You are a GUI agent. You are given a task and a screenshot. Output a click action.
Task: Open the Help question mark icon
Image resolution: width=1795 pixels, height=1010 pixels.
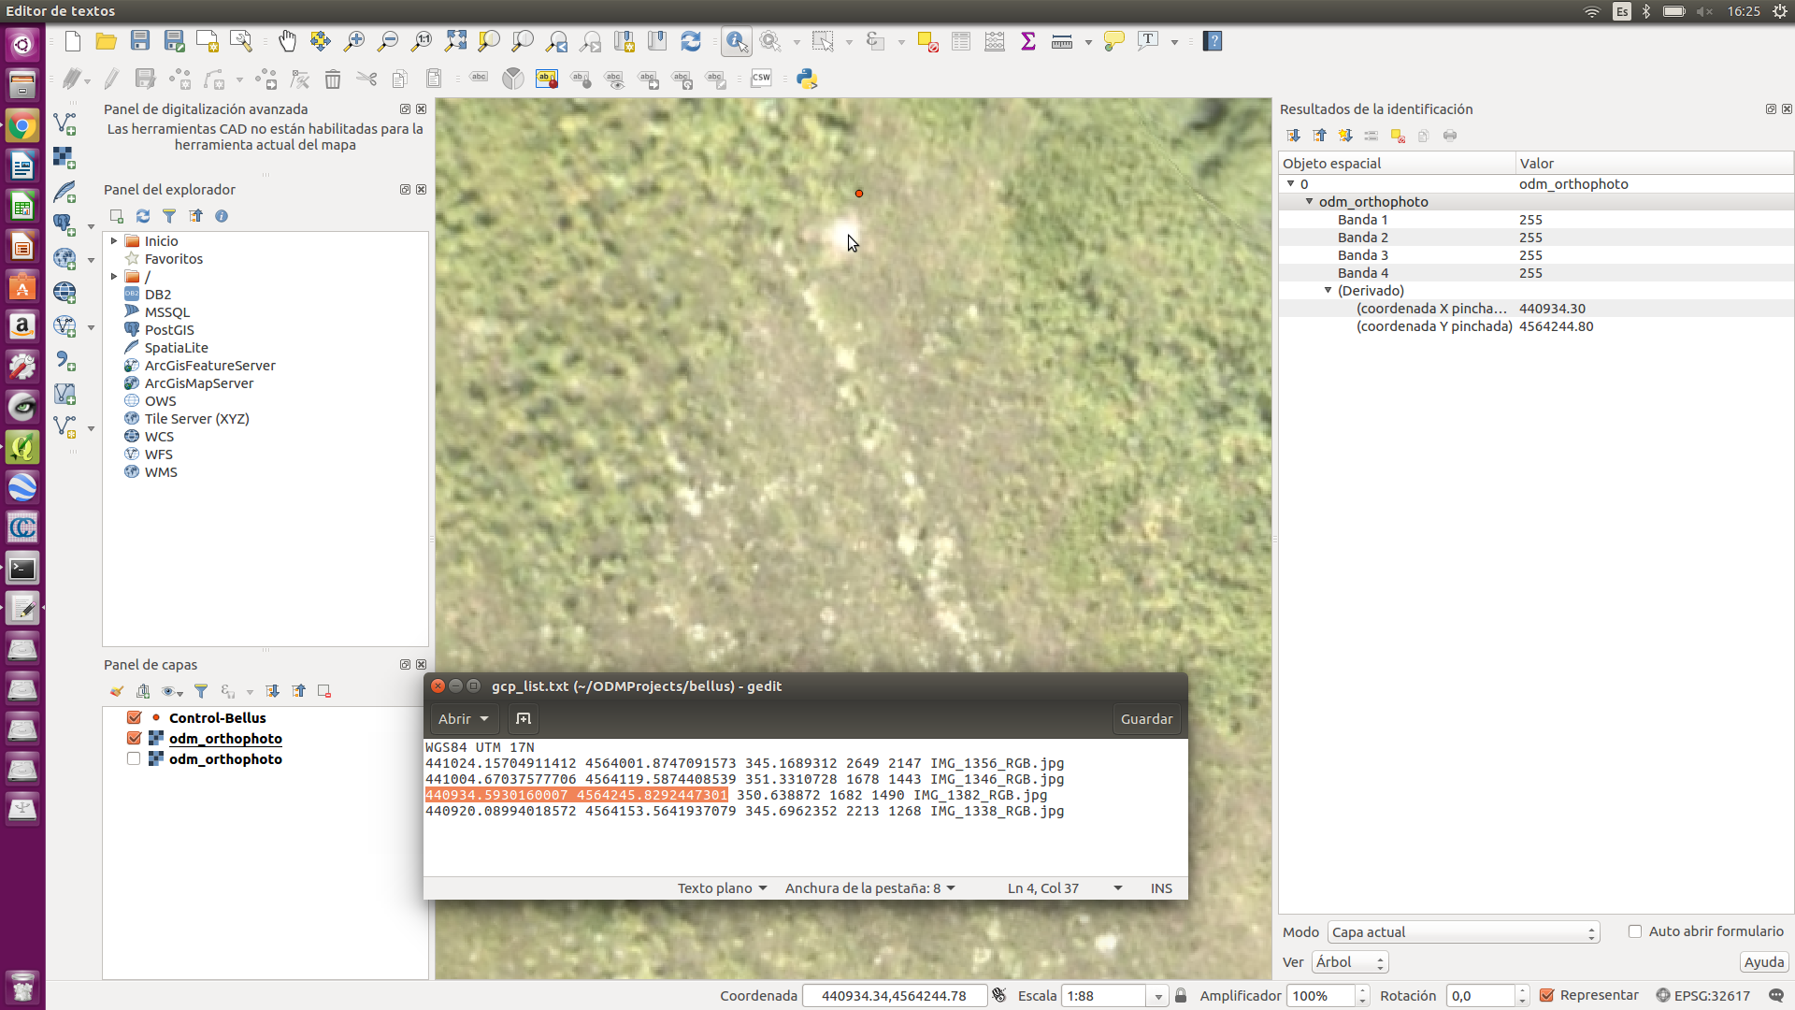pyautogui.click(x=1213, y=41)
